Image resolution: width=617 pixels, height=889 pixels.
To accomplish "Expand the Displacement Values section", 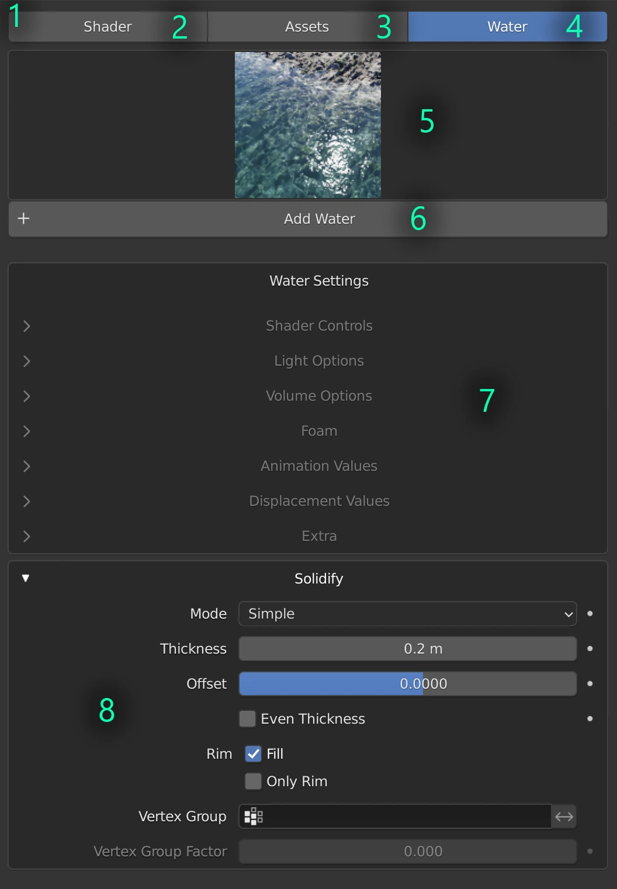I will click(x=27, y=501).
